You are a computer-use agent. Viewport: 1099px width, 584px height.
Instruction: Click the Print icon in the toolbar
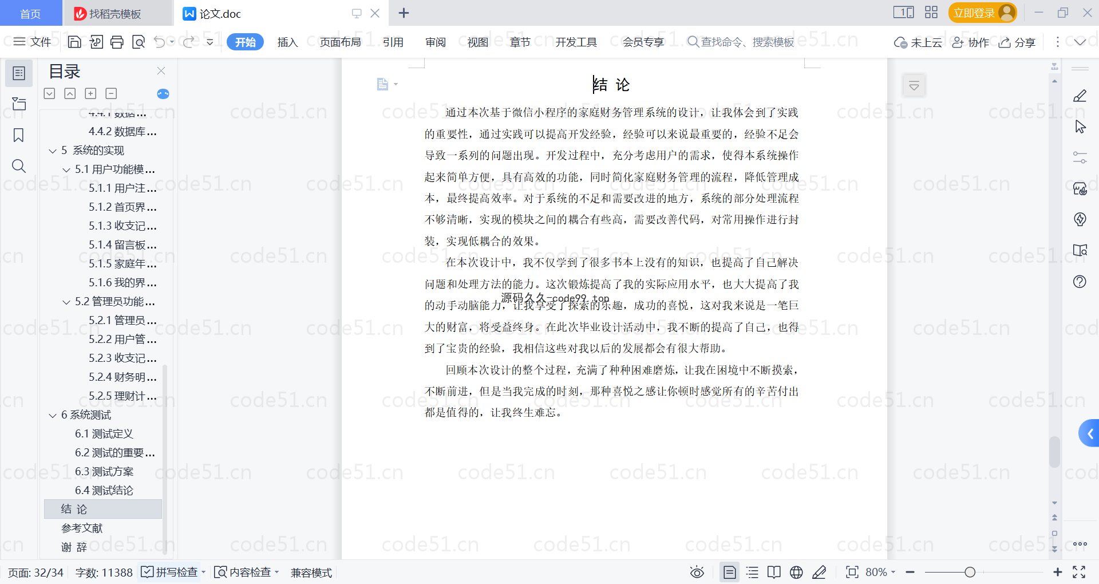(x=117, y=42)
